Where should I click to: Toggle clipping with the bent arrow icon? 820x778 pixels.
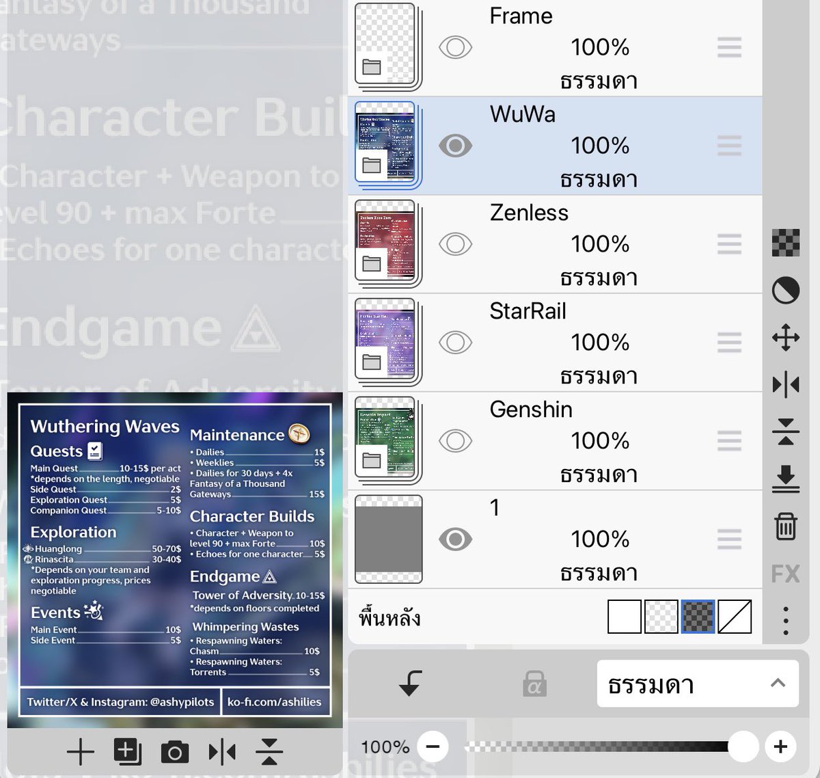(410, 683)
